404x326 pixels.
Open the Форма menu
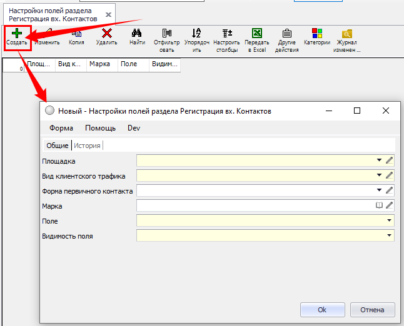(x=61, y=128)
